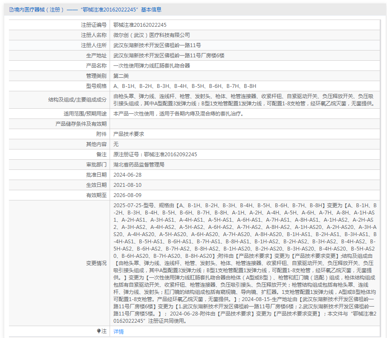
Task: Click the 附件 label
Action: (102, 134)
